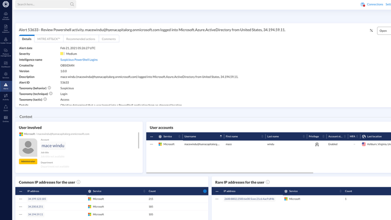
Task: Switch to the MITRE ATT&CK tab
Action: (48, 39)
